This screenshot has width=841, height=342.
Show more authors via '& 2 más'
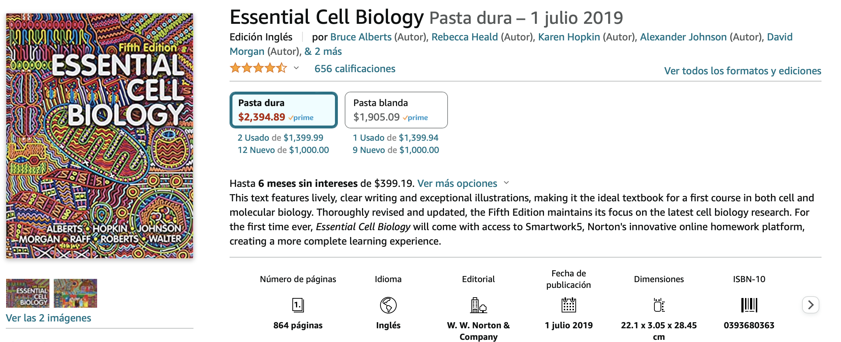(x=323, y=51)
